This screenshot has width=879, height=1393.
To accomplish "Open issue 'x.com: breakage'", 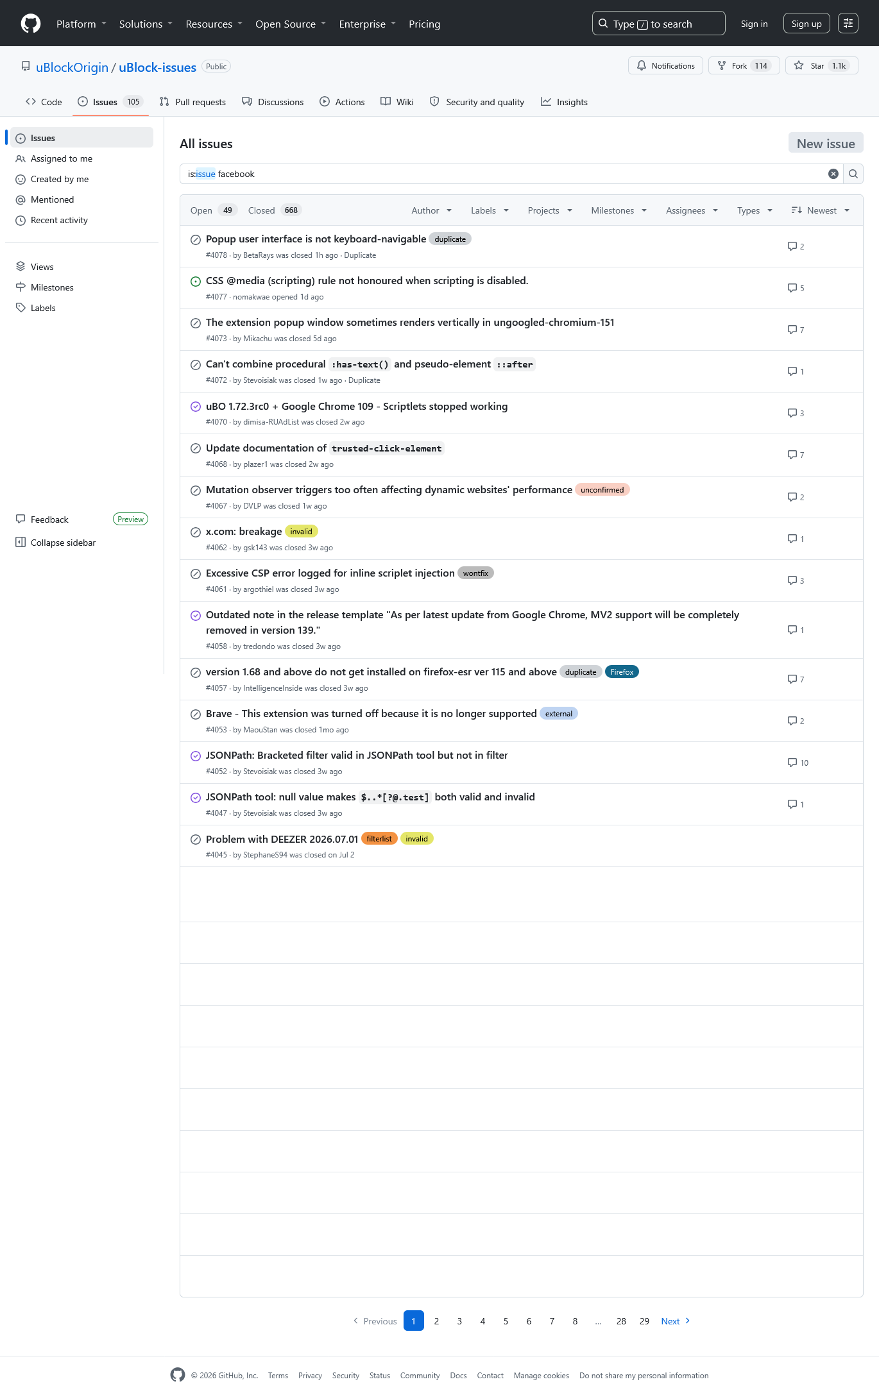I will [244, 532].
